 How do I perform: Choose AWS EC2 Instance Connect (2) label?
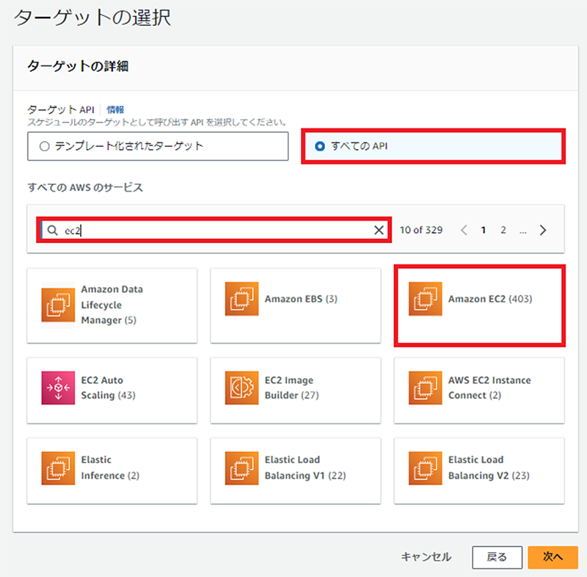click(489, 388)
